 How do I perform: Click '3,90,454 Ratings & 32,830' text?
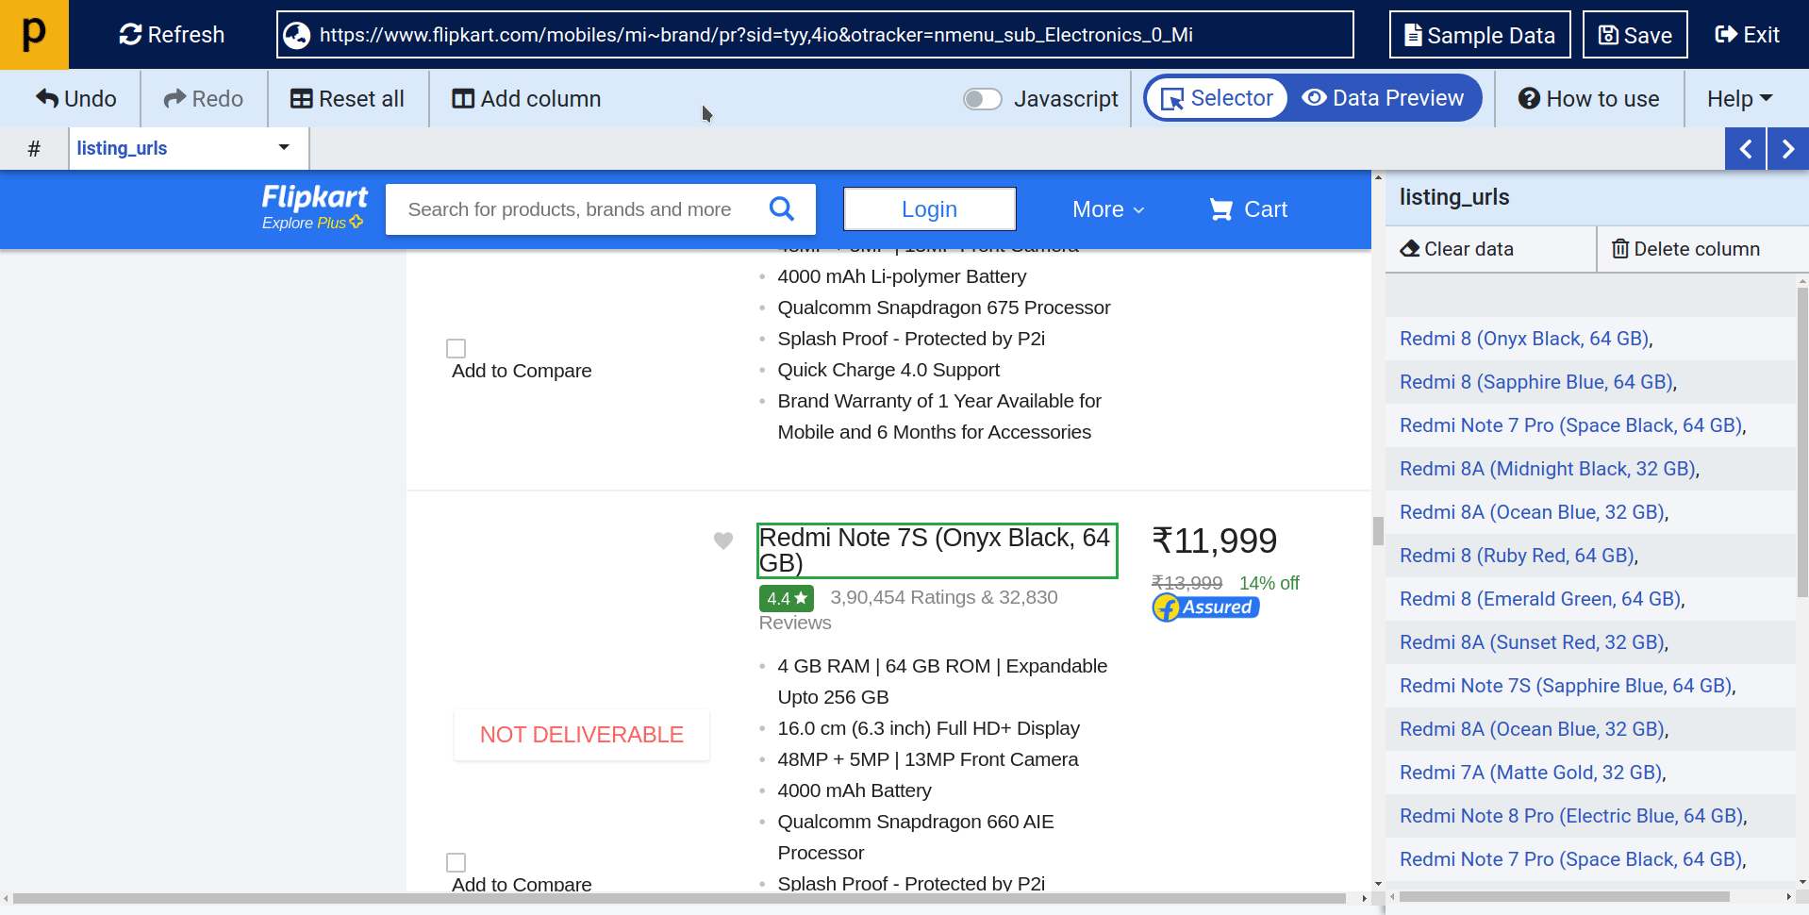(x=943, y=597)
